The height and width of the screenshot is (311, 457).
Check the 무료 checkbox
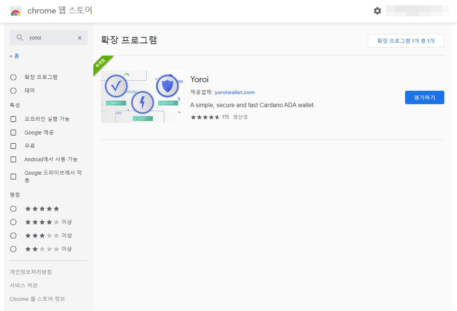pyautogui.click(x=13, y=146)
